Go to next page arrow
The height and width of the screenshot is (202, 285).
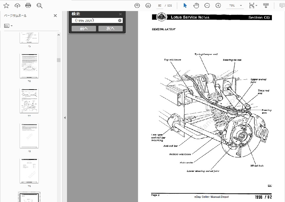point(148,5)
